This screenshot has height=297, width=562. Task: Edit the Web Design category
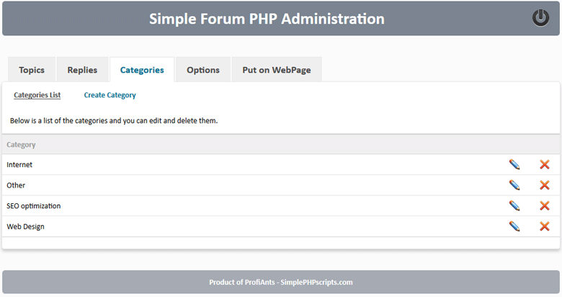[514, 226]
